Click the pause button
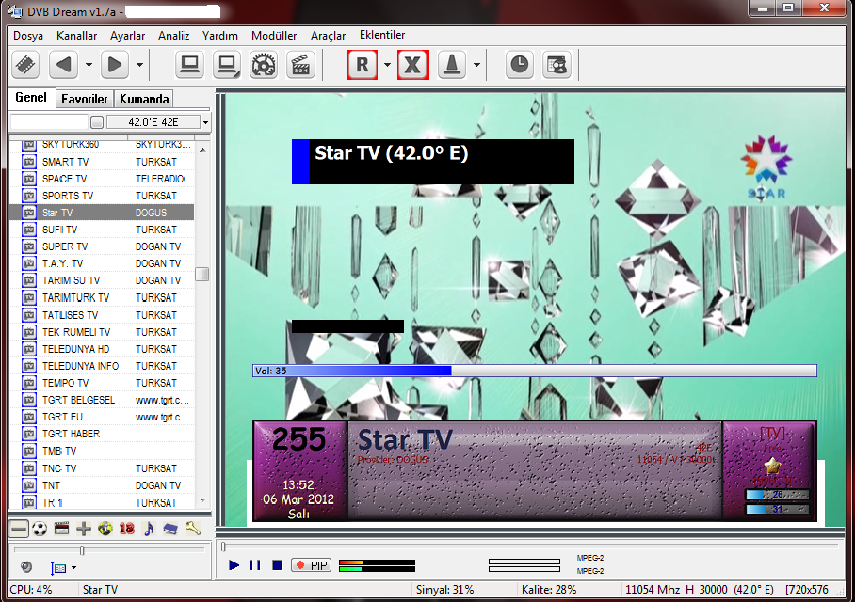This screenshot has height=602, width=855. pyautogui.click(x=254, y=565)
